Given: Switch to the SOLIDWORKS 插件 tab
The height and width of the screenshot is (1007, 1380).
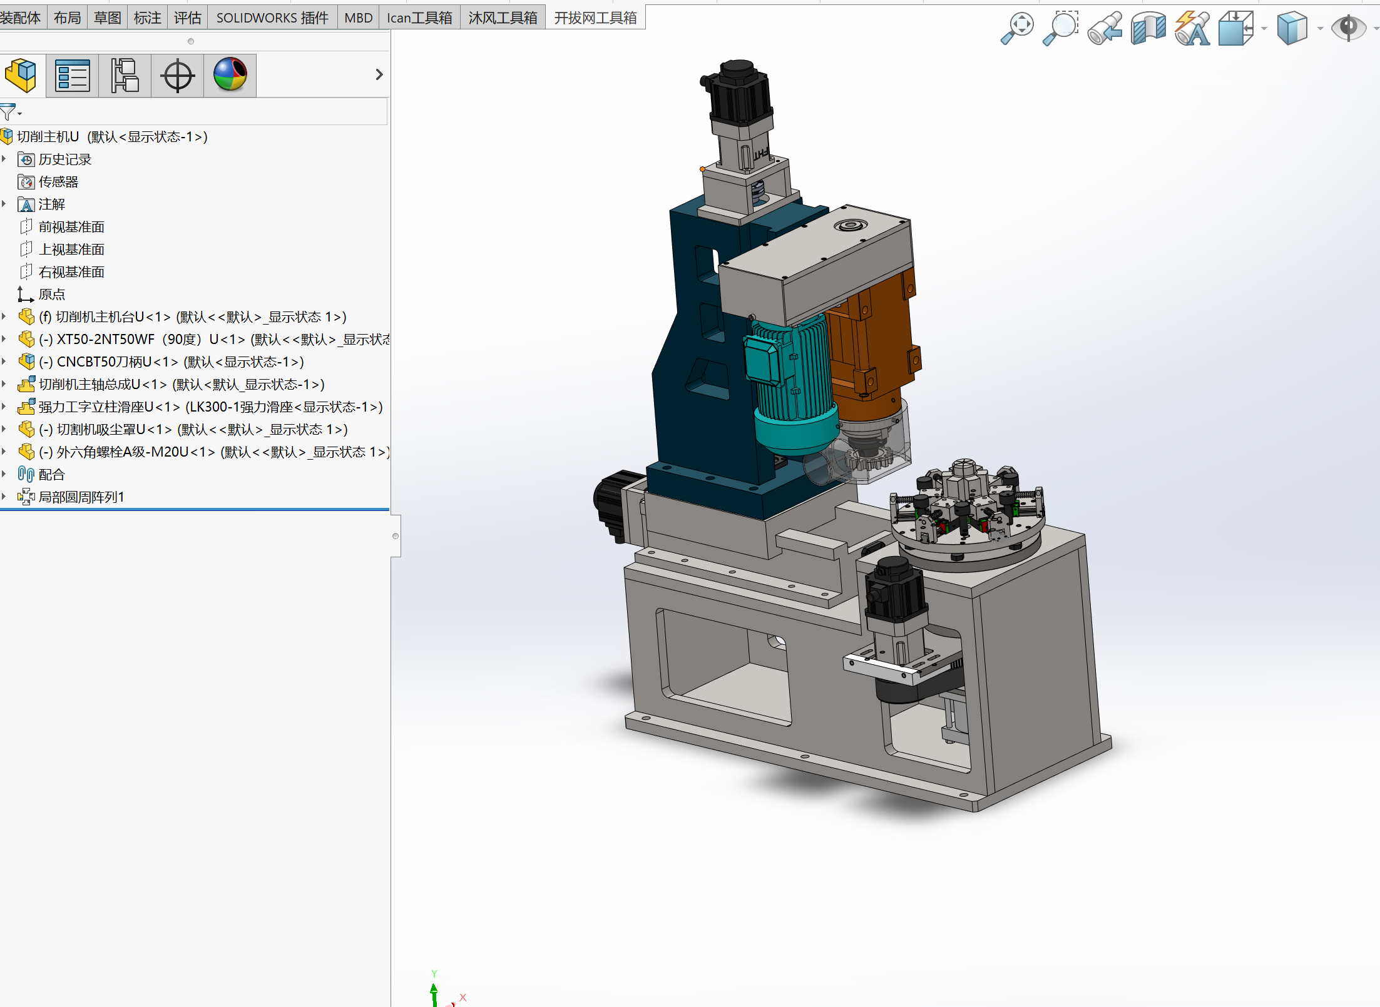Looking at the screenshot, I should [272, 18].
